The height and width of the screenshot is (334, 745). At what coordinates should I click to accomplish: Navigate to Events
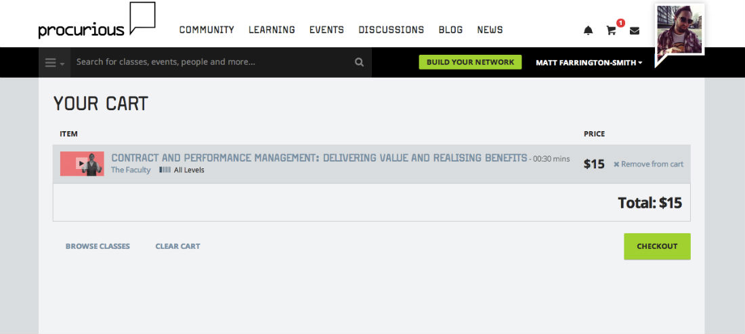click(x=326, y=30)
